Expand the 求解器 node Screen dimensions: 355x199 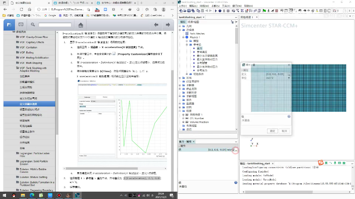point(180,85)
